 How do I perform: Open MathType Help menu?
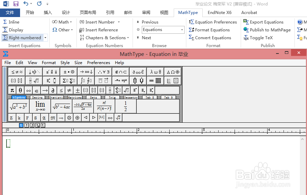click(119, 63)
